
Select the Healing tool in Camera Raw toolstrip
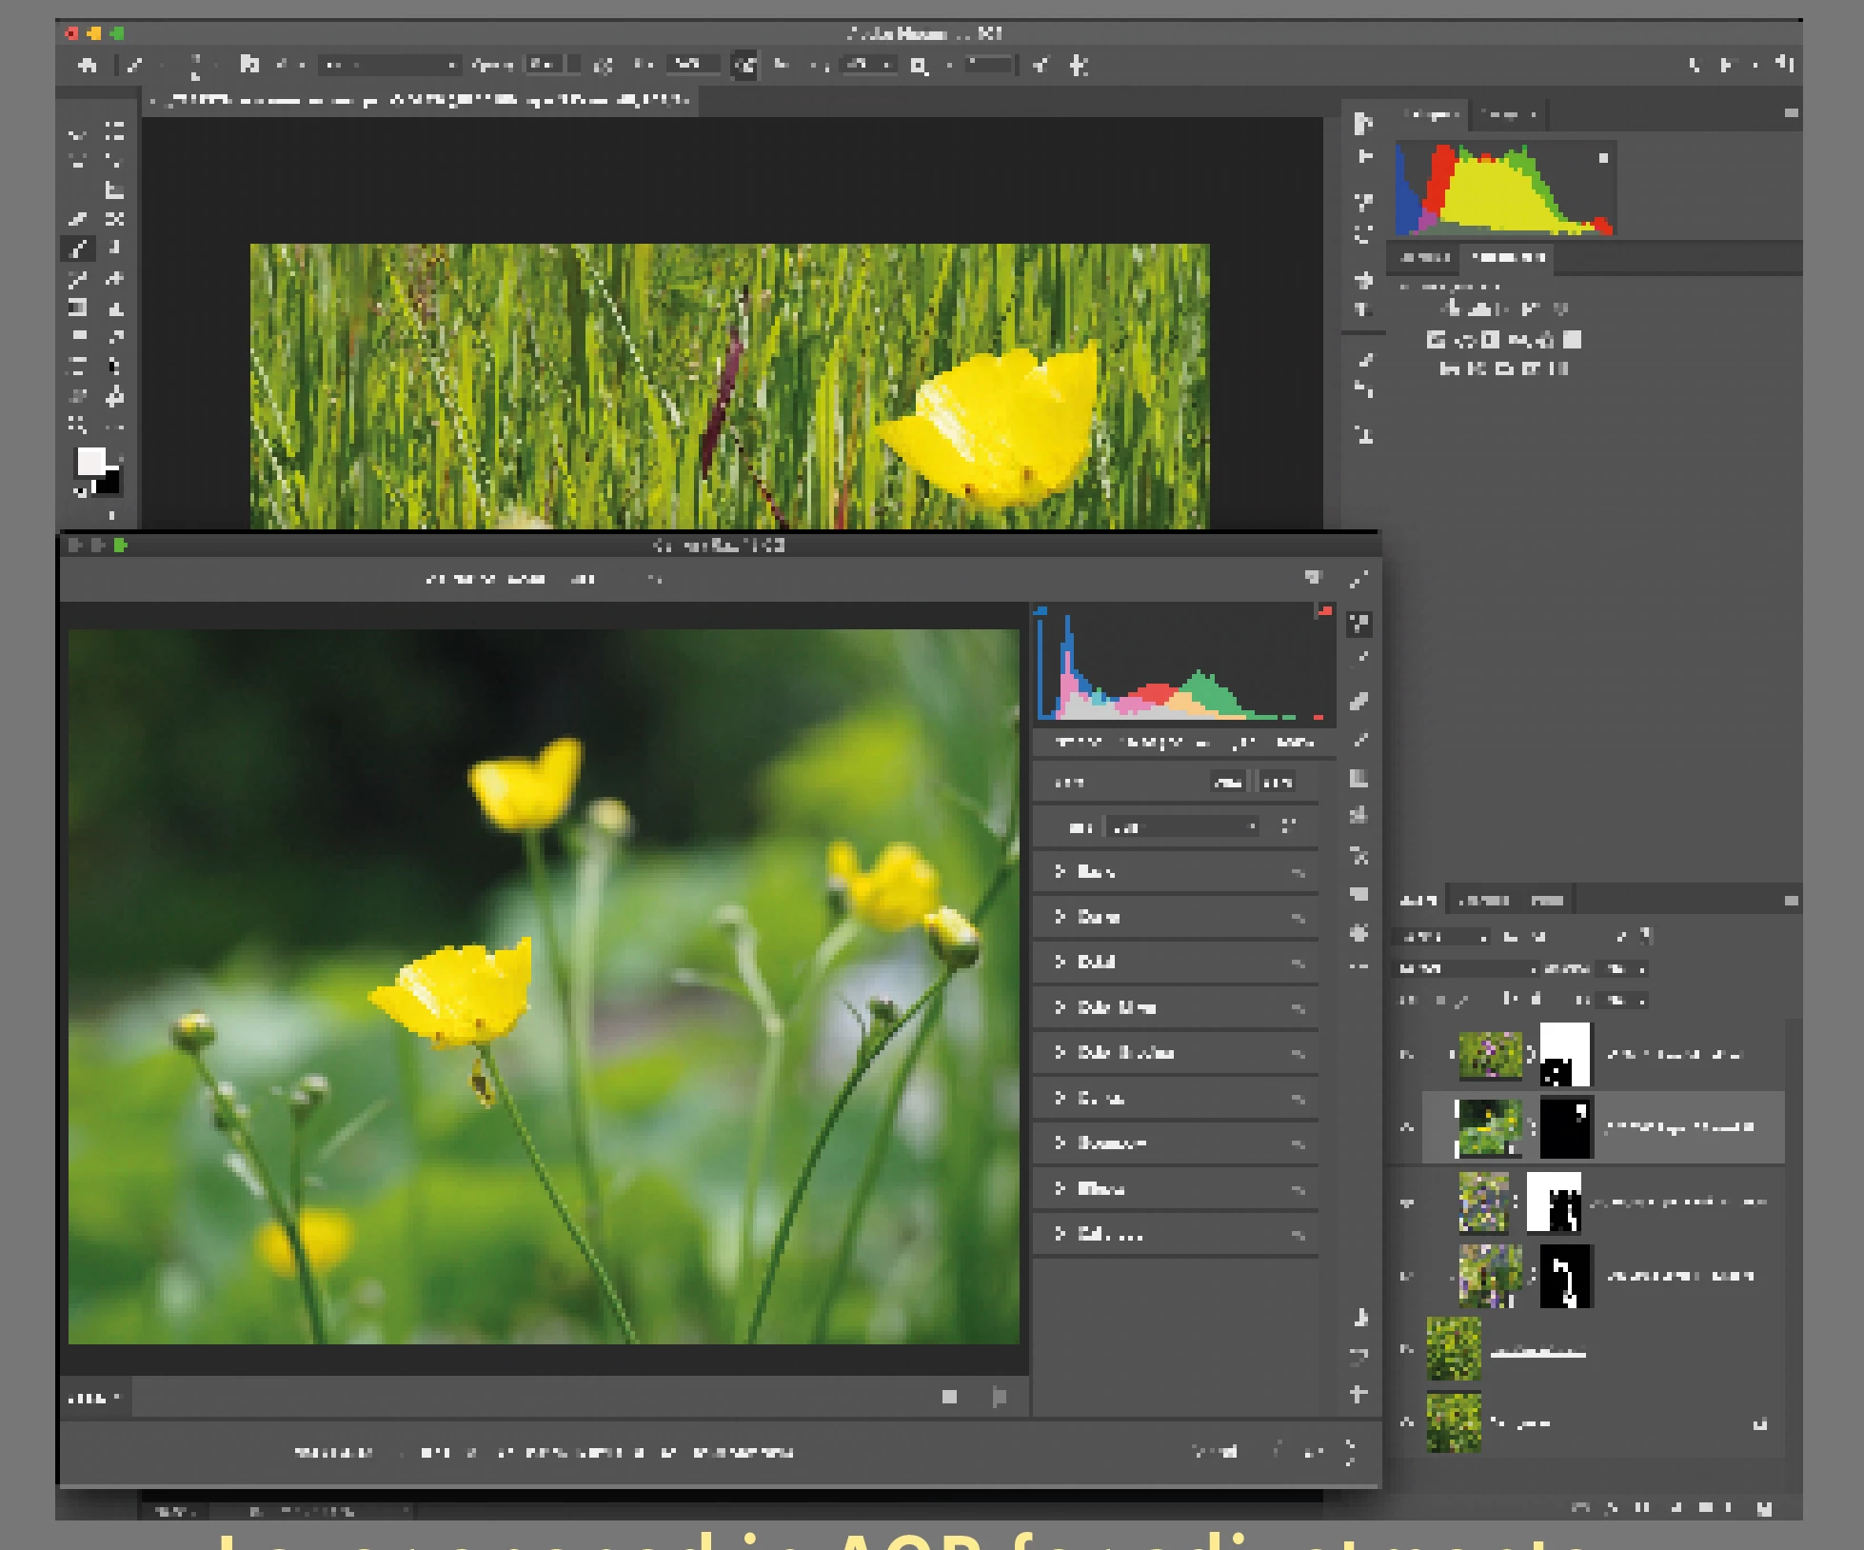tap(1359, 701)
